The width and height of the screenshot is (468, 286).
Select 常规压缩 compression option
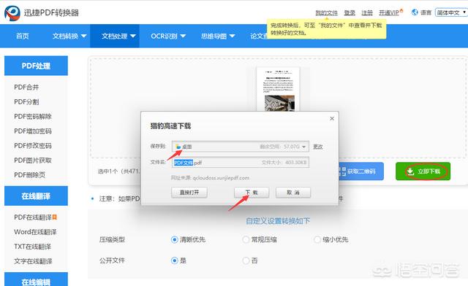point(246,239)
